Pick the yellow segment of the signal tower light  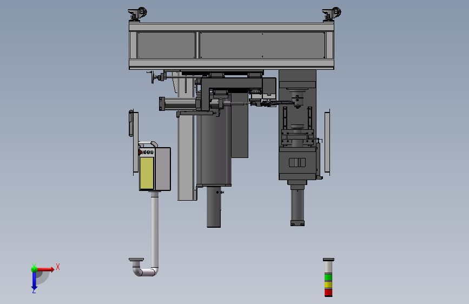[328, 285]
